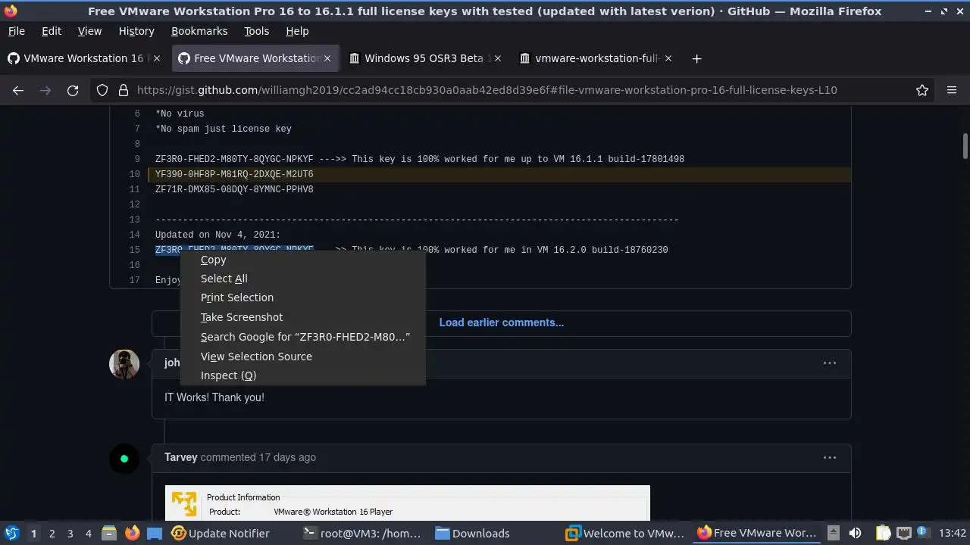Viewport: 970px width, 545px height.
Task: View site security lock information
Action: point(124,90)
